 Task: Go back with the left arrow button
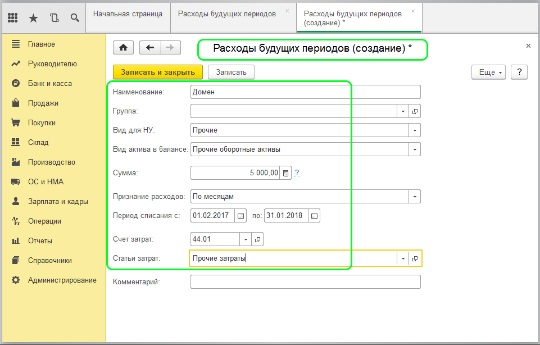click(149, 48)
